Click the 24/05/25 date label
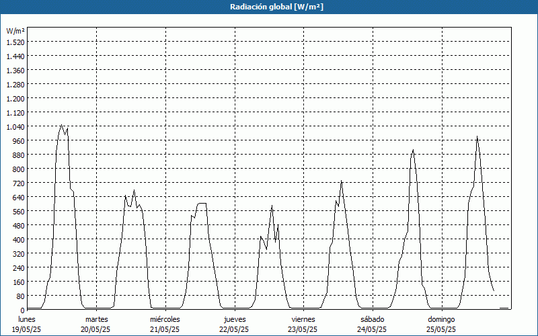The height and width of the screenshot is (336, 538). tap(372, 330)
